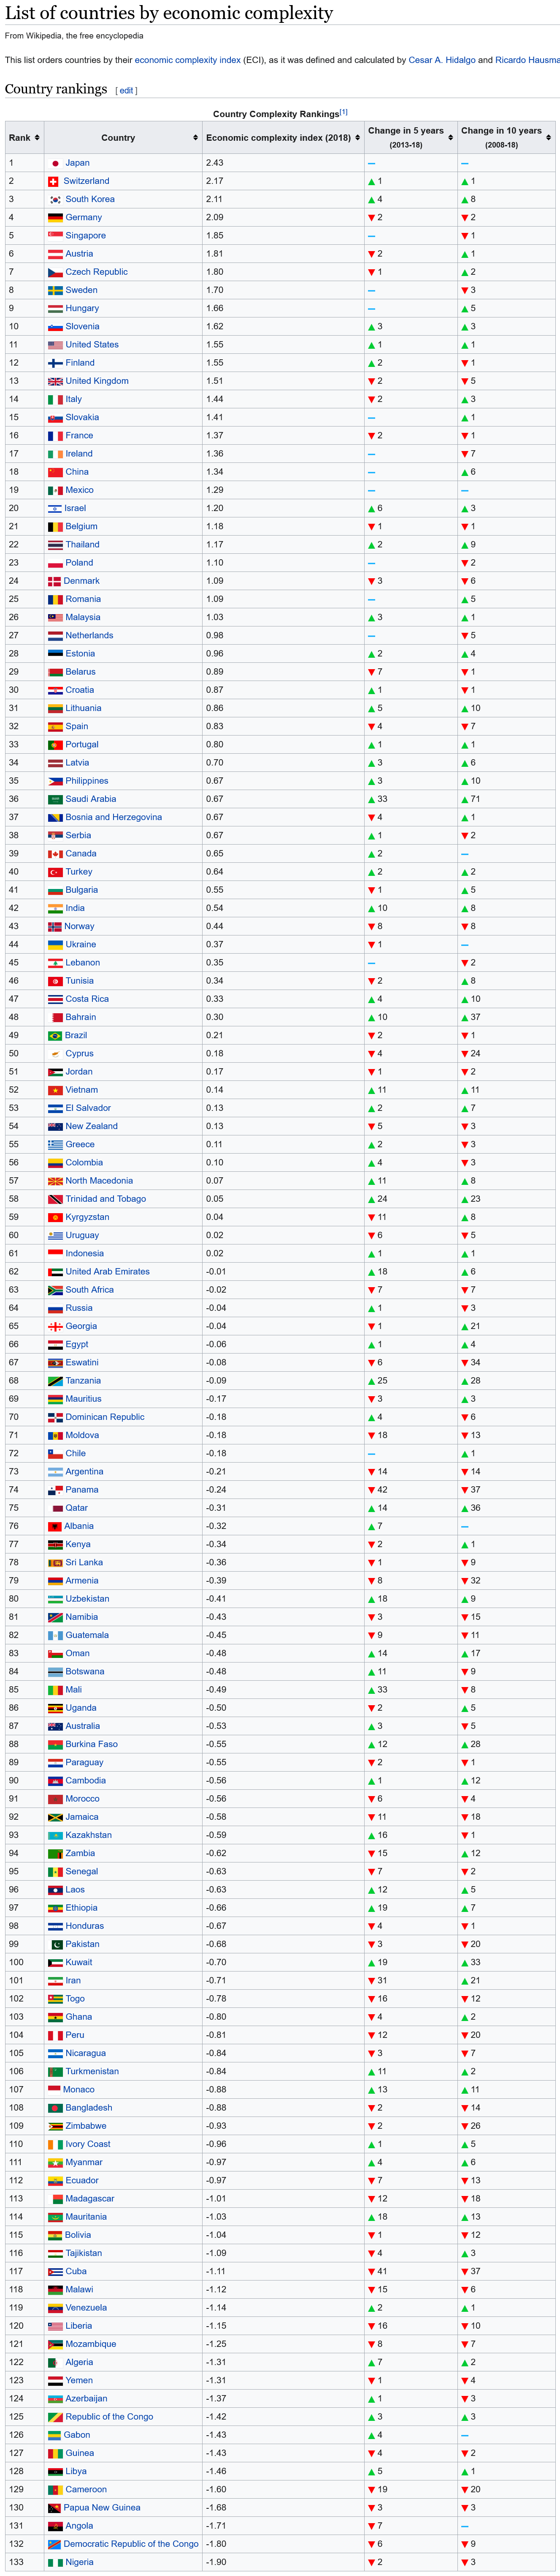This screenshot has height=2576, width=560.
Task: Click the Australia flag icon
Action: [56, 1726]
